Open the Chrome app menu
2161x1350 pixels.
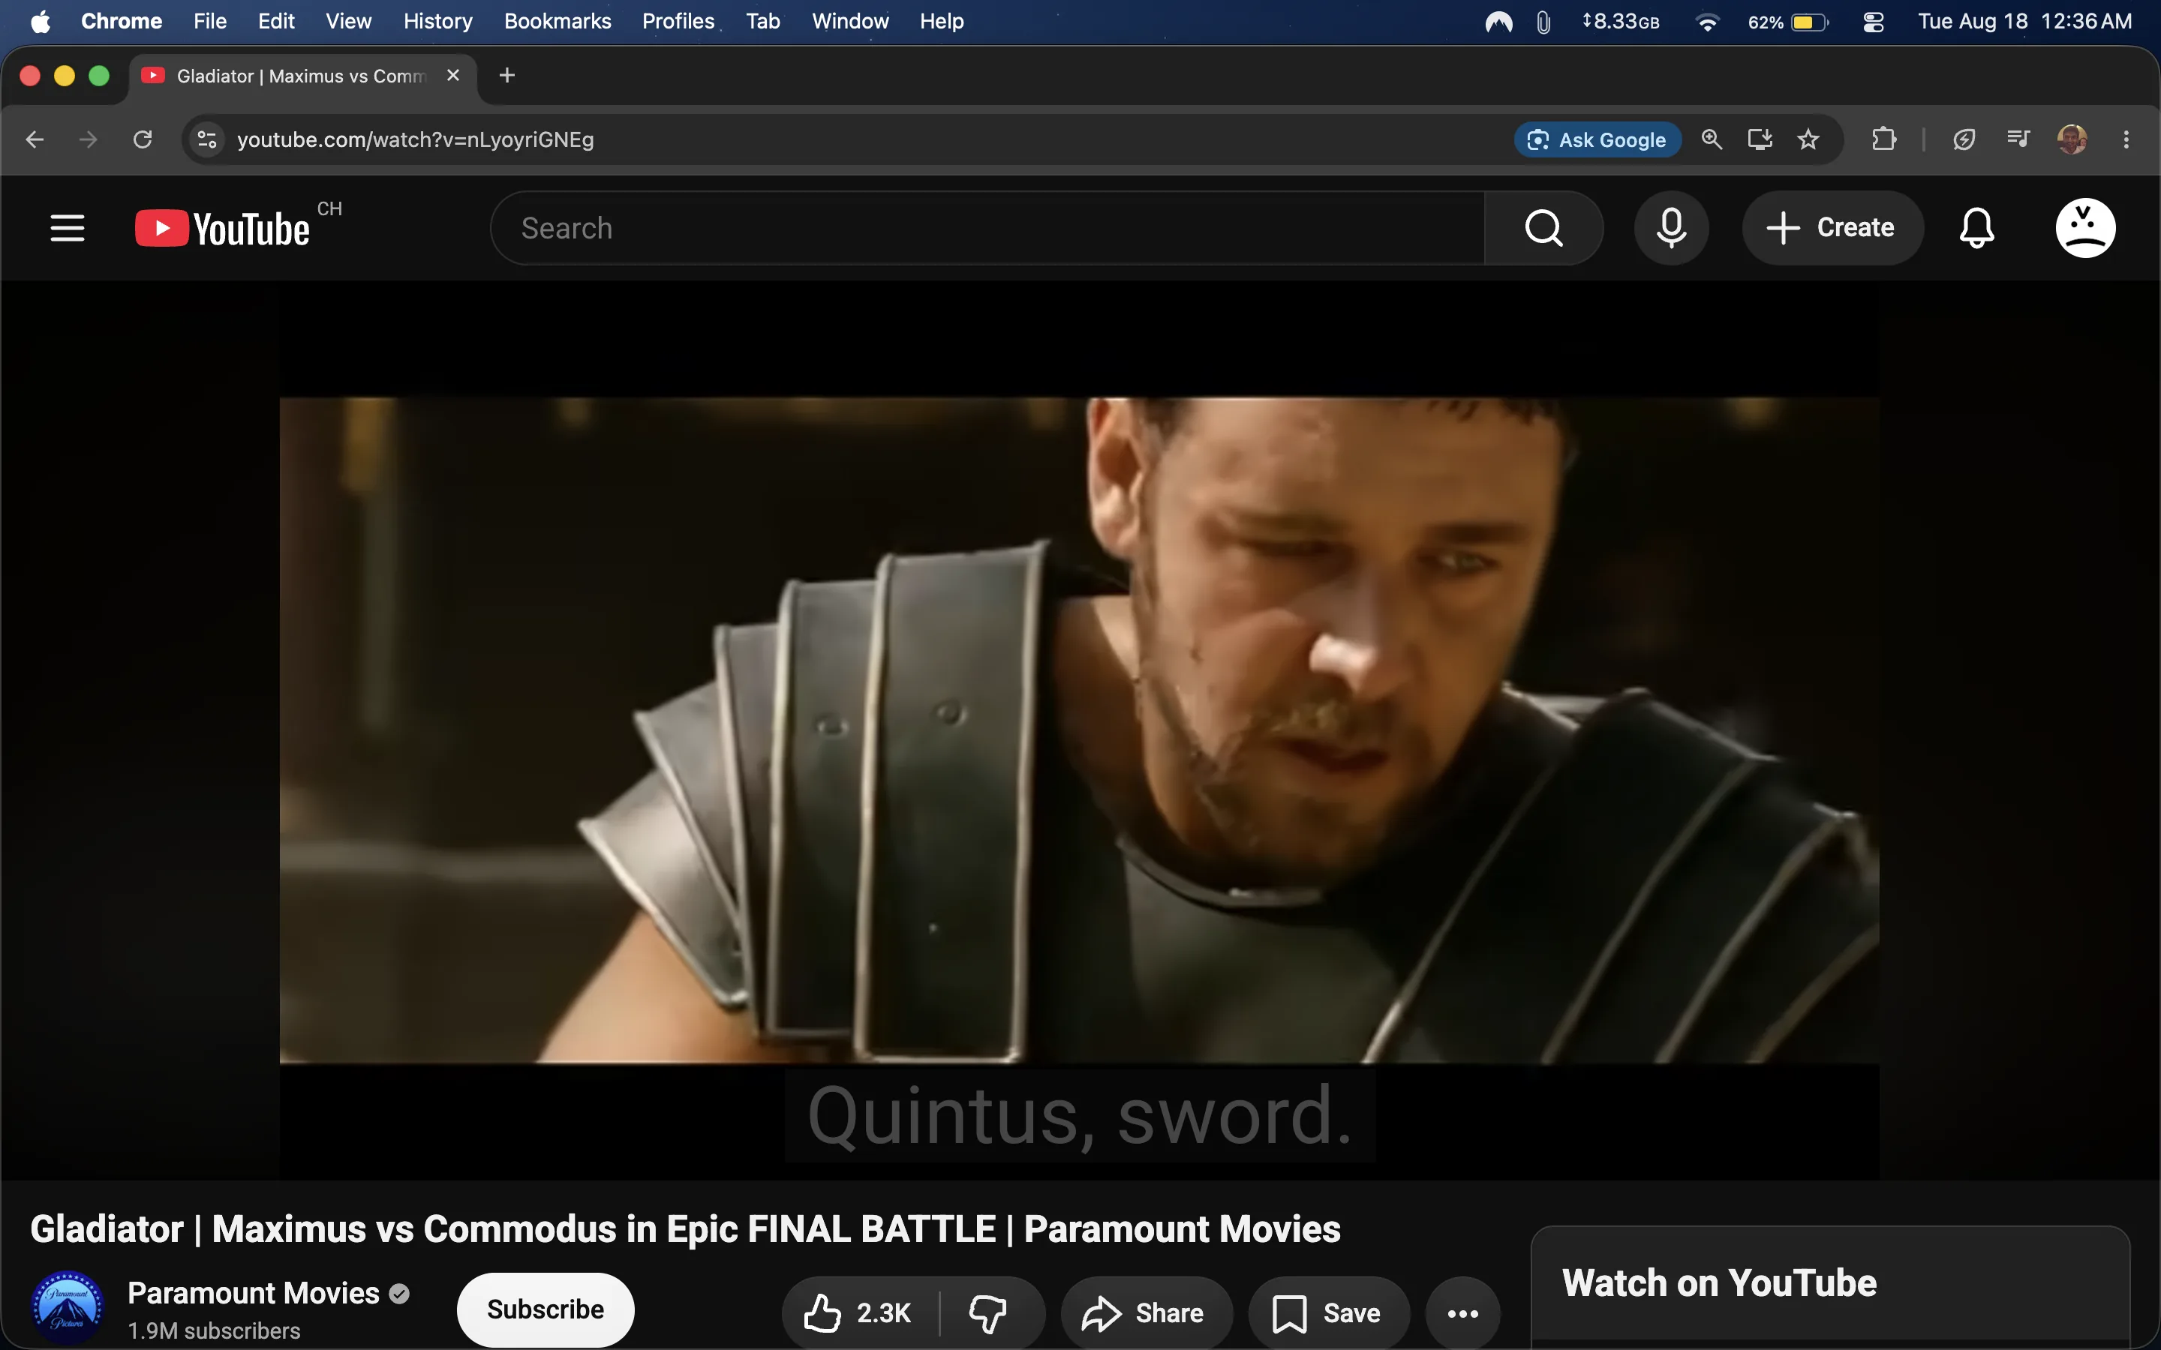pos(122,22)
